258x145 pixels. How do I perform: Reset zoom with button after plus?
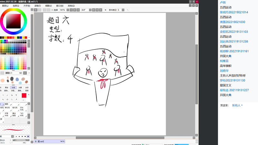tap(78, 10)
